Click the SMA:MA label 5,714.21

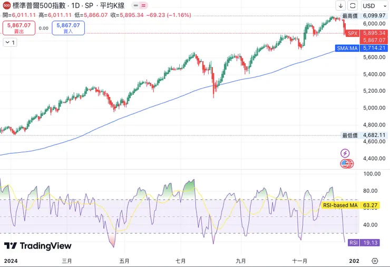click(362, 48)
